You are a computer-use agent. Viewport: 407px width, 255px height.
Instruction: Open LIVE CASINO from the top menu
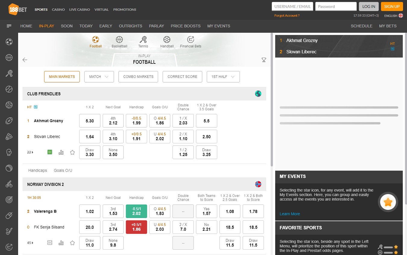click(80, 10)
